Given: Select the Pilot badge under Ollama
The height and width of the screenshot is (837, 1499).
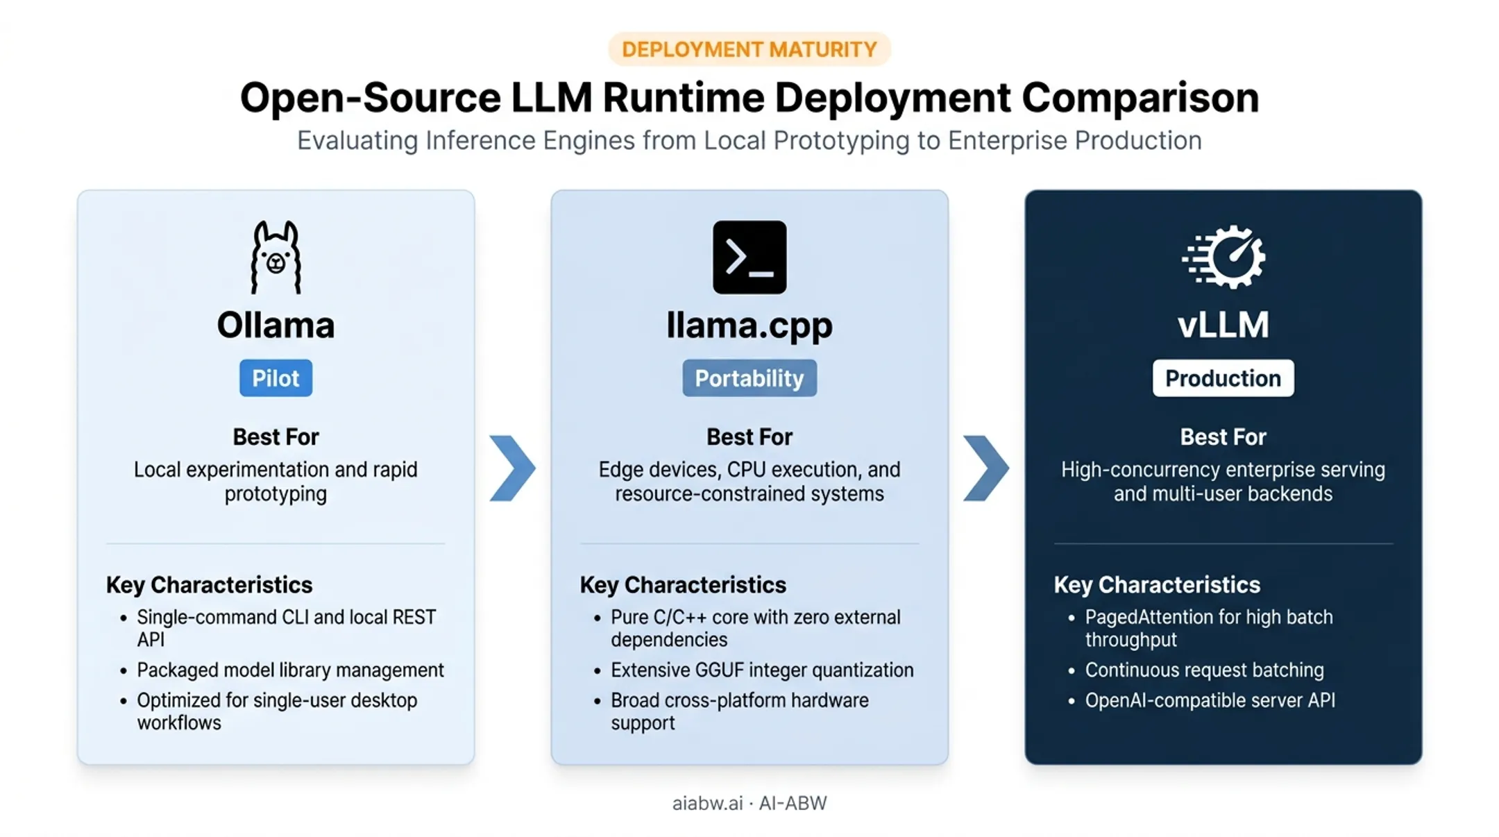Looking at the screenshot, I should [276, 378].
